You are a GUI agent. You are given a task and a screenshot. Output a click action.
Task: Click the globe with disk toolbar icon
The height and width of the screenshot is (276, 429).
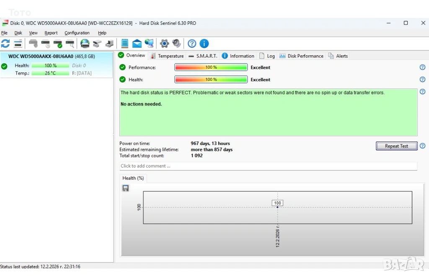coord(85,44)
